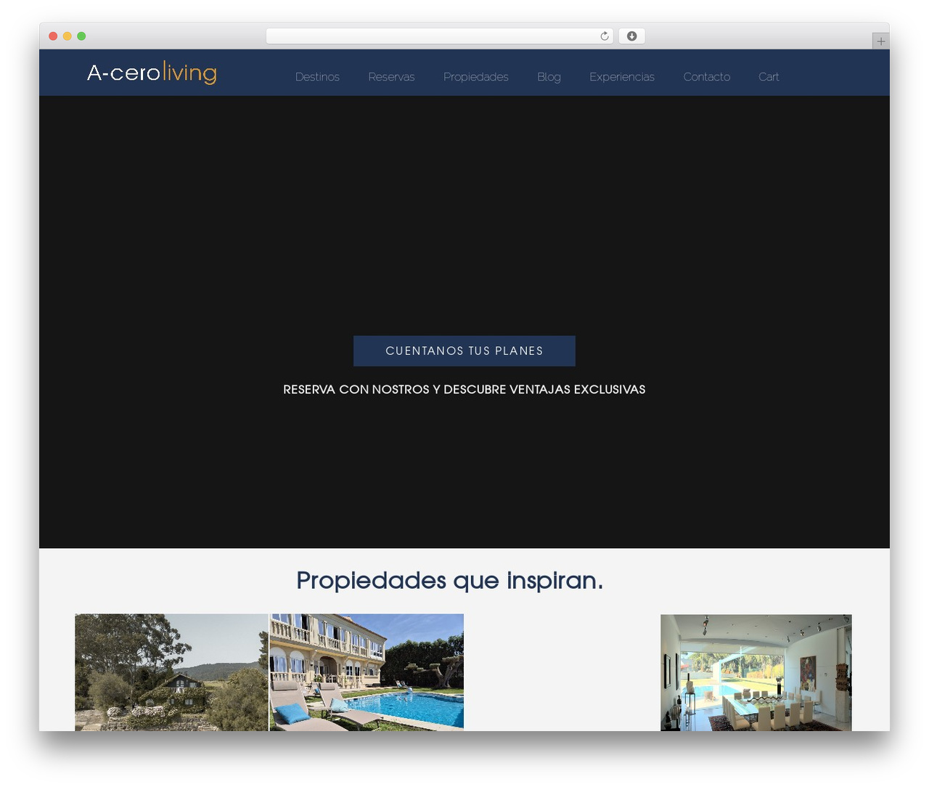Open the ivy-covered country house photo
This screenshot has height=787, width=929.
[x=172, y=672]
